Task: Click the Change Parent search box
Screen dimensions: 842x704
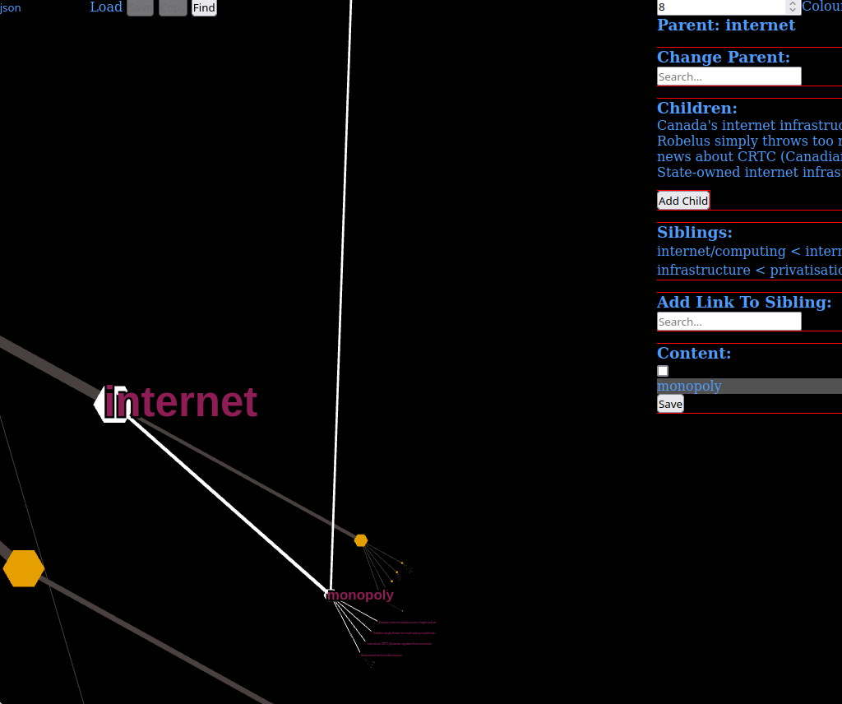Action: pos(729,76)
